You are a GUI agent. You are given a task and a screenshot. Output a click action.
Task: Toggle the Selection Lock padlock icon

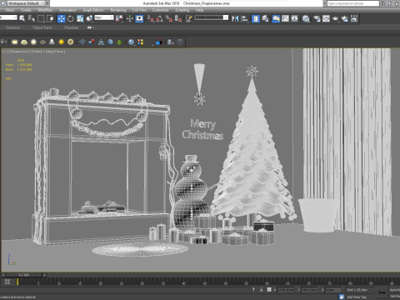coord(261,289)
